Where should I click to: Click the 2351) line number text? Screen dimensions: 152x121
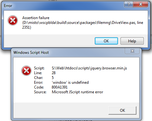tap(27, 27)
